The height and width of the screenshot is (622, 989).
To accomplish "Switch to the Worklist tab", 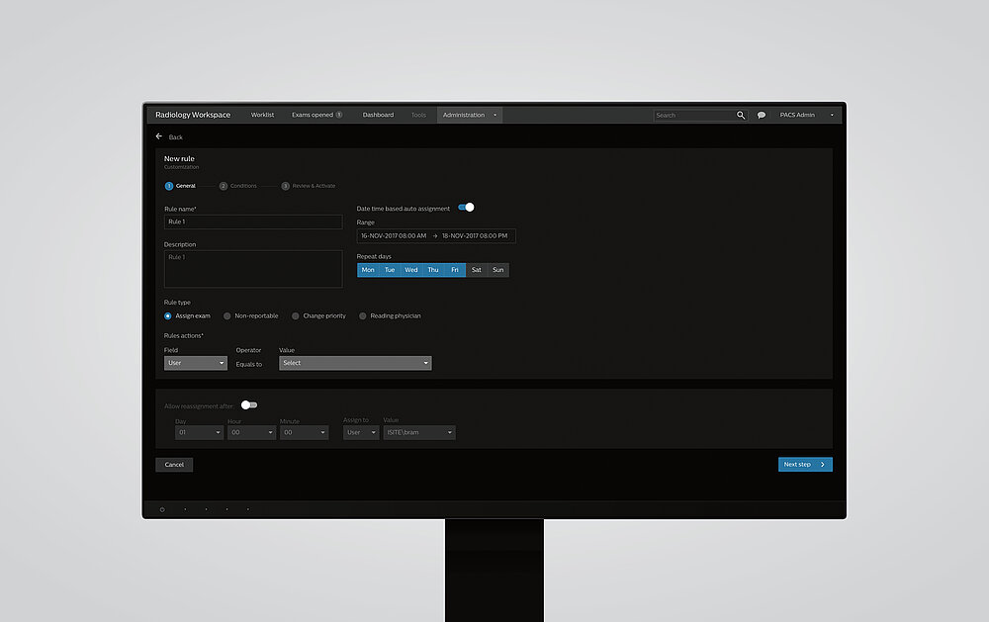I will click(x=262, y=115).
